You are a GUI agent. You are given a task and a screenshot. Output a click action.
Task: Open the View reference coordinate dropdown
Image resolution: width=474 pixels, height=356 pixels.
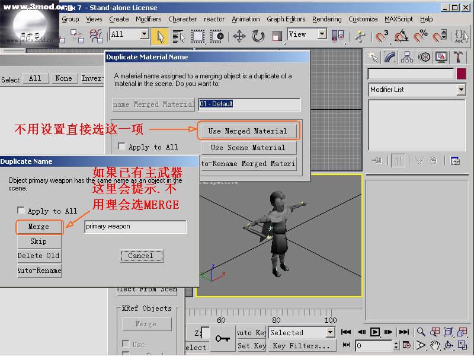322,34
